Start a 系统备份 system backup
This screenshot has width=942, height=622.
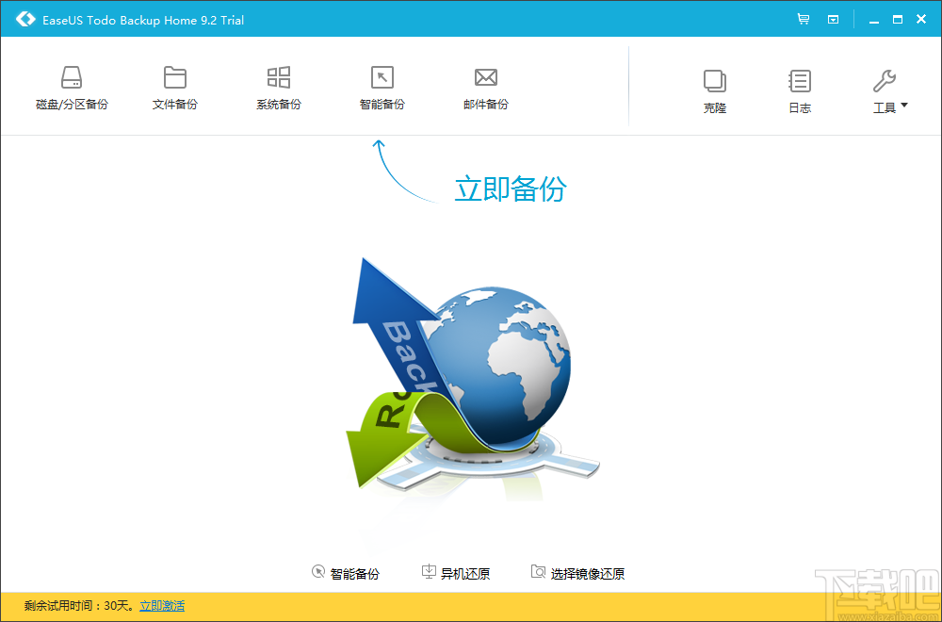278,86
